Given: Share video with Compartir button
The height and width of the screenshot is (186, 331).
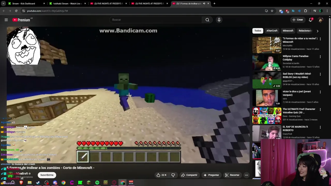Looking at the screenshot, I should [189, 175].
